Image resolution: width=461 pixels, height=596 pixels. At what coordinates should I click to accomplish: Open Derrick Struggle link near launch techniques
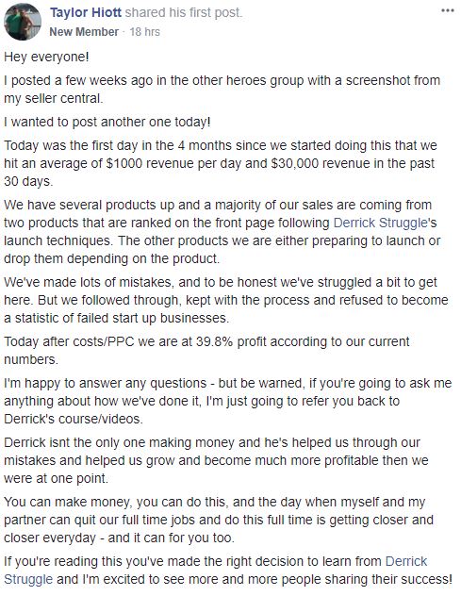tap(381, 223)
